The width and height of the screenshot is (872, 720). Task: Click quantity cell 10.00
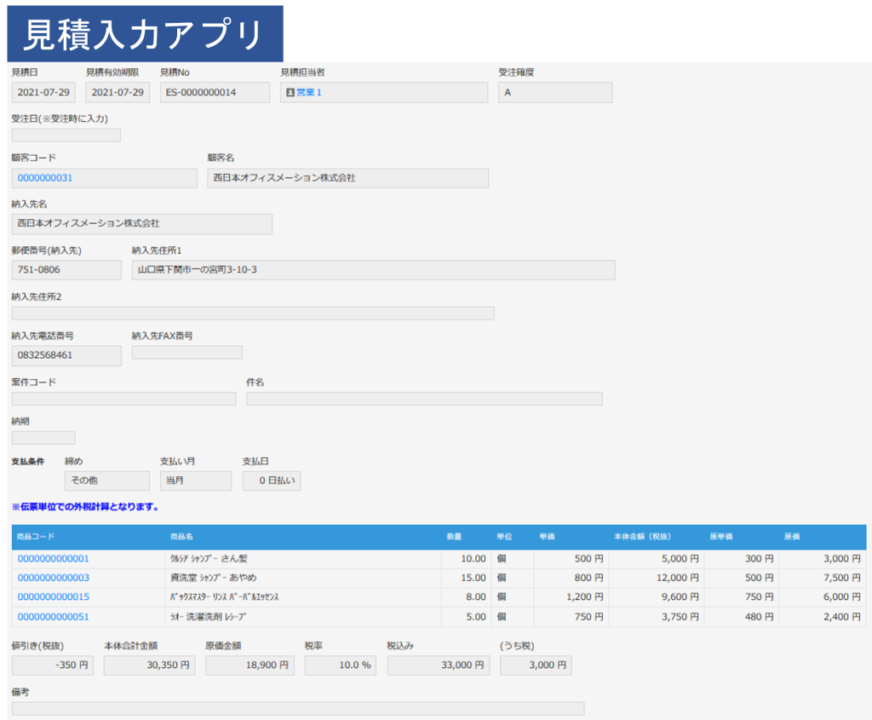click(x=467, y=559)
